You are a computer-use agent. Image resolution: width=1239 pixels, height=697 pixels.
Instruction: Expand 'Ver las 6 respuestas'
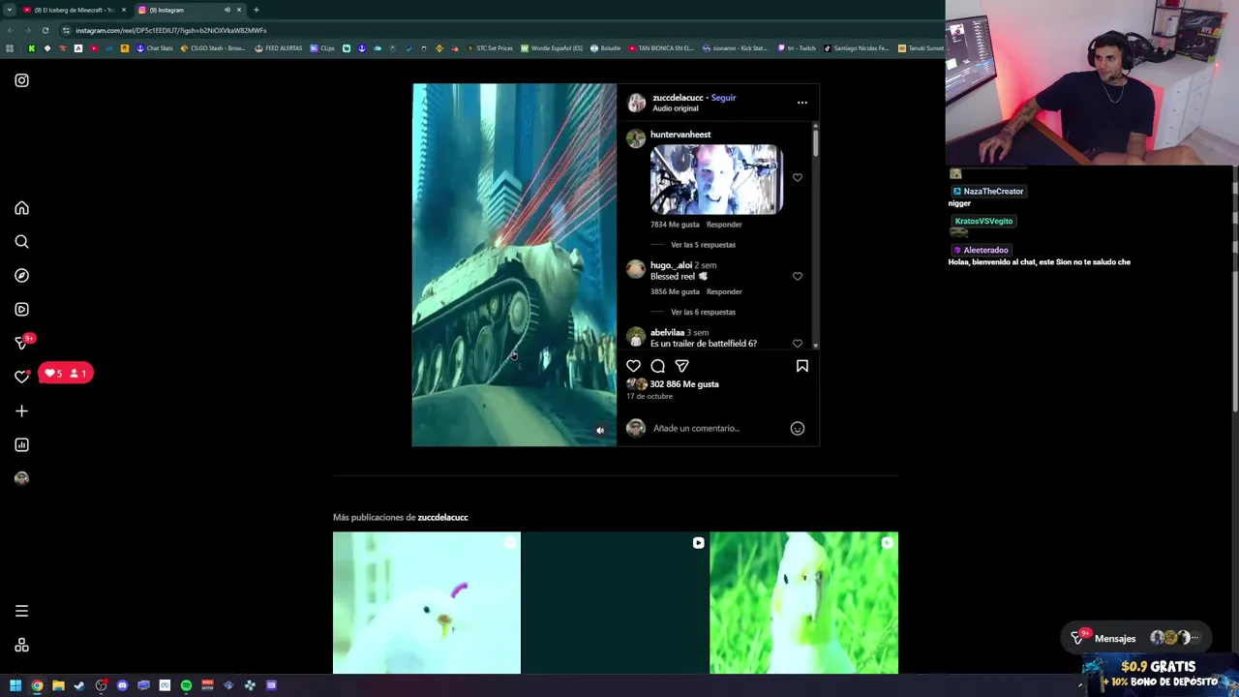703,312
